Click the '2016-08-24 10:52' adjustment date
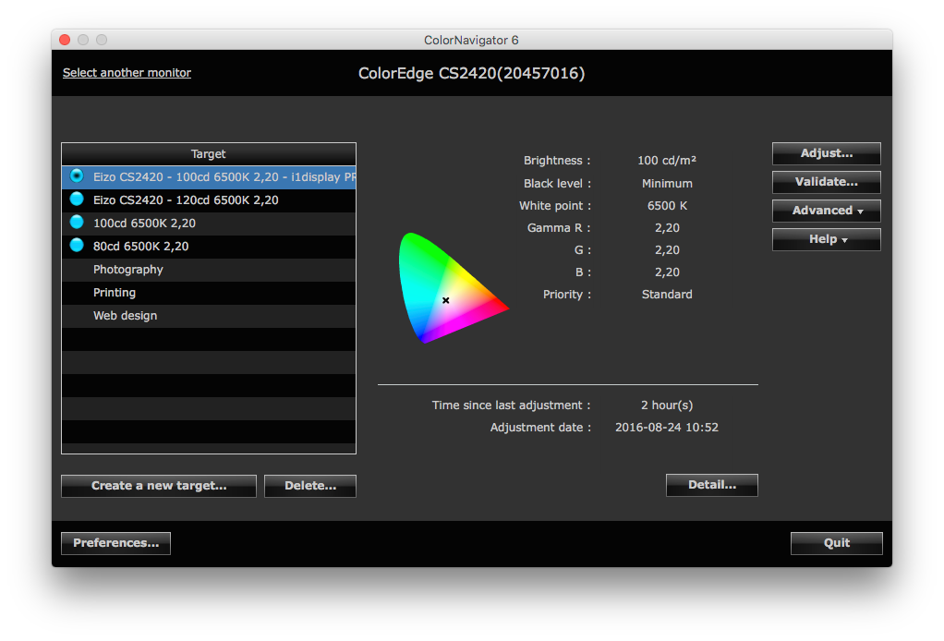Viewport: 944px width, 641px height. (x=667, y=428)
